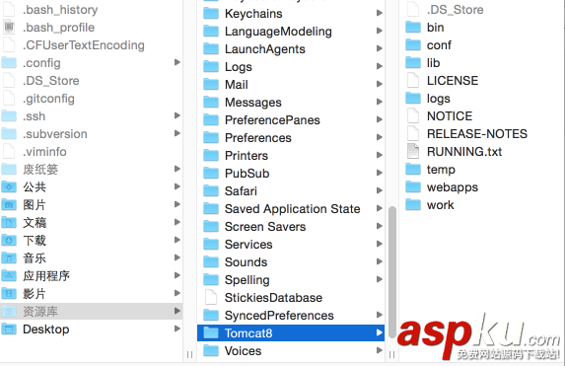
Task: Click the first column resize handle
Action: (190, 355)
